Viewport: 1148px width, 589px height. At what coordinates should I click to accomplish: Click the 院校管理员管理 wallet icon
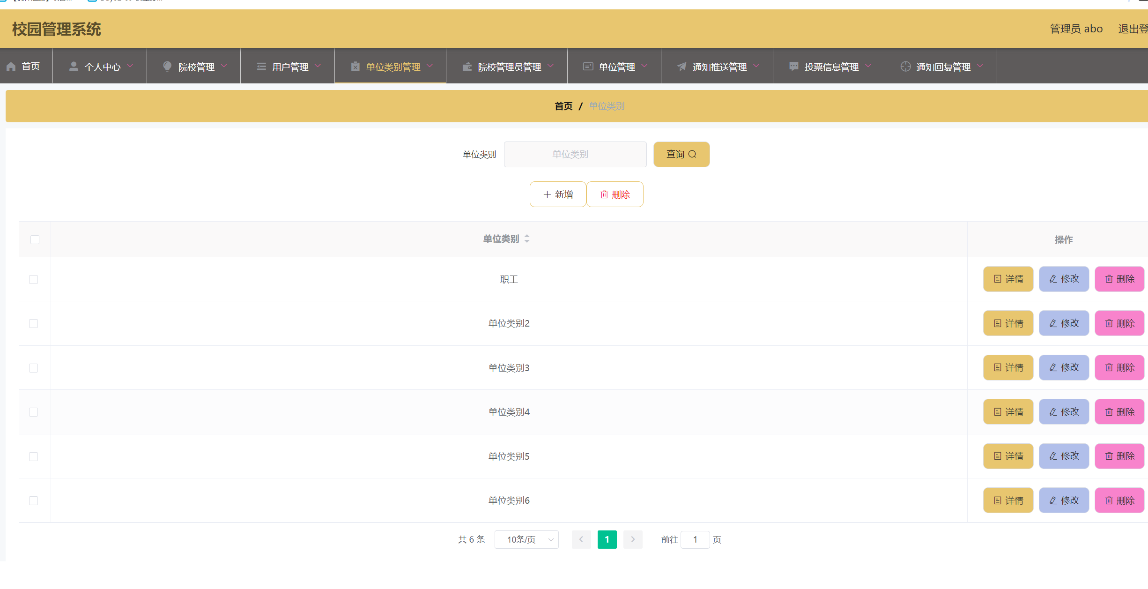(467, 67)
